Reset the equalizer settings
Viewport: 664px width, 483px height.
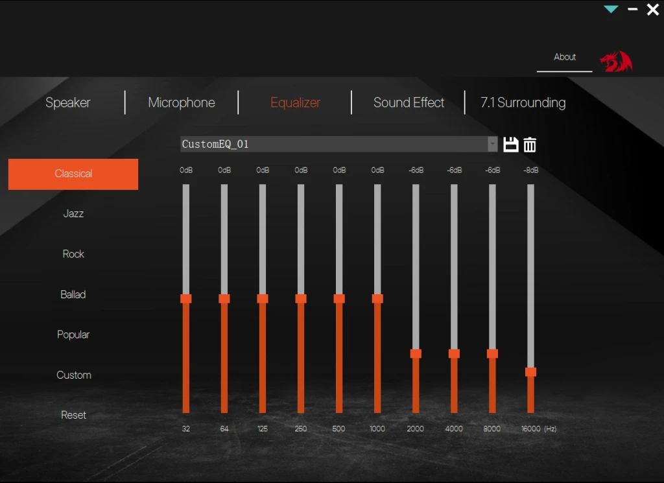pyautogui.click(x=73, y=415)
